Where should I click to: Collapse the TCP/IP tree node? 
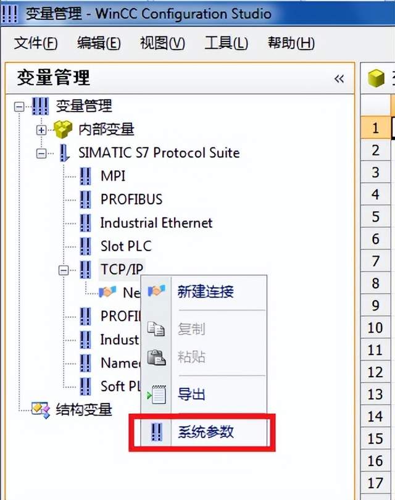[64, 270]
